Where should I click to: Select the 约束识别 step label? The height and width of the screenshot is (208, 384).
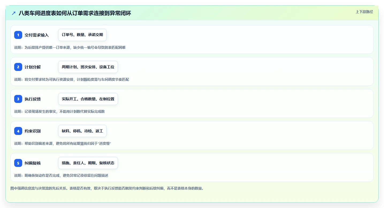click(x=33, y=131)
